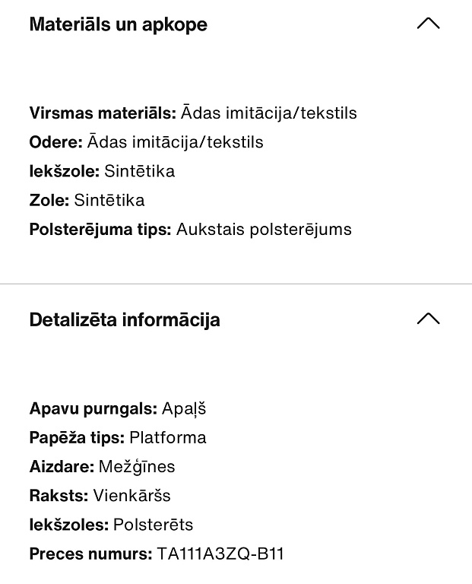Click the article number TA111A3ZQ-B11

220,554
